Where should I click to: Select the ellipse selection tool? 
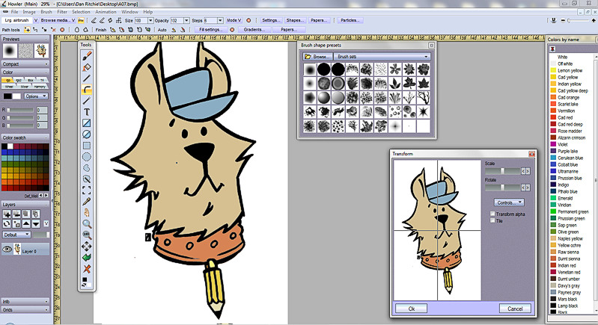[87, 156]
